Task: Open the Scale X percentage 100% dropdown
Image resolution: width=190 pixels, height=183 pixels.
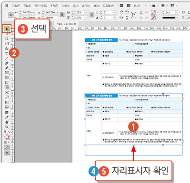Action: pos(87,12)
